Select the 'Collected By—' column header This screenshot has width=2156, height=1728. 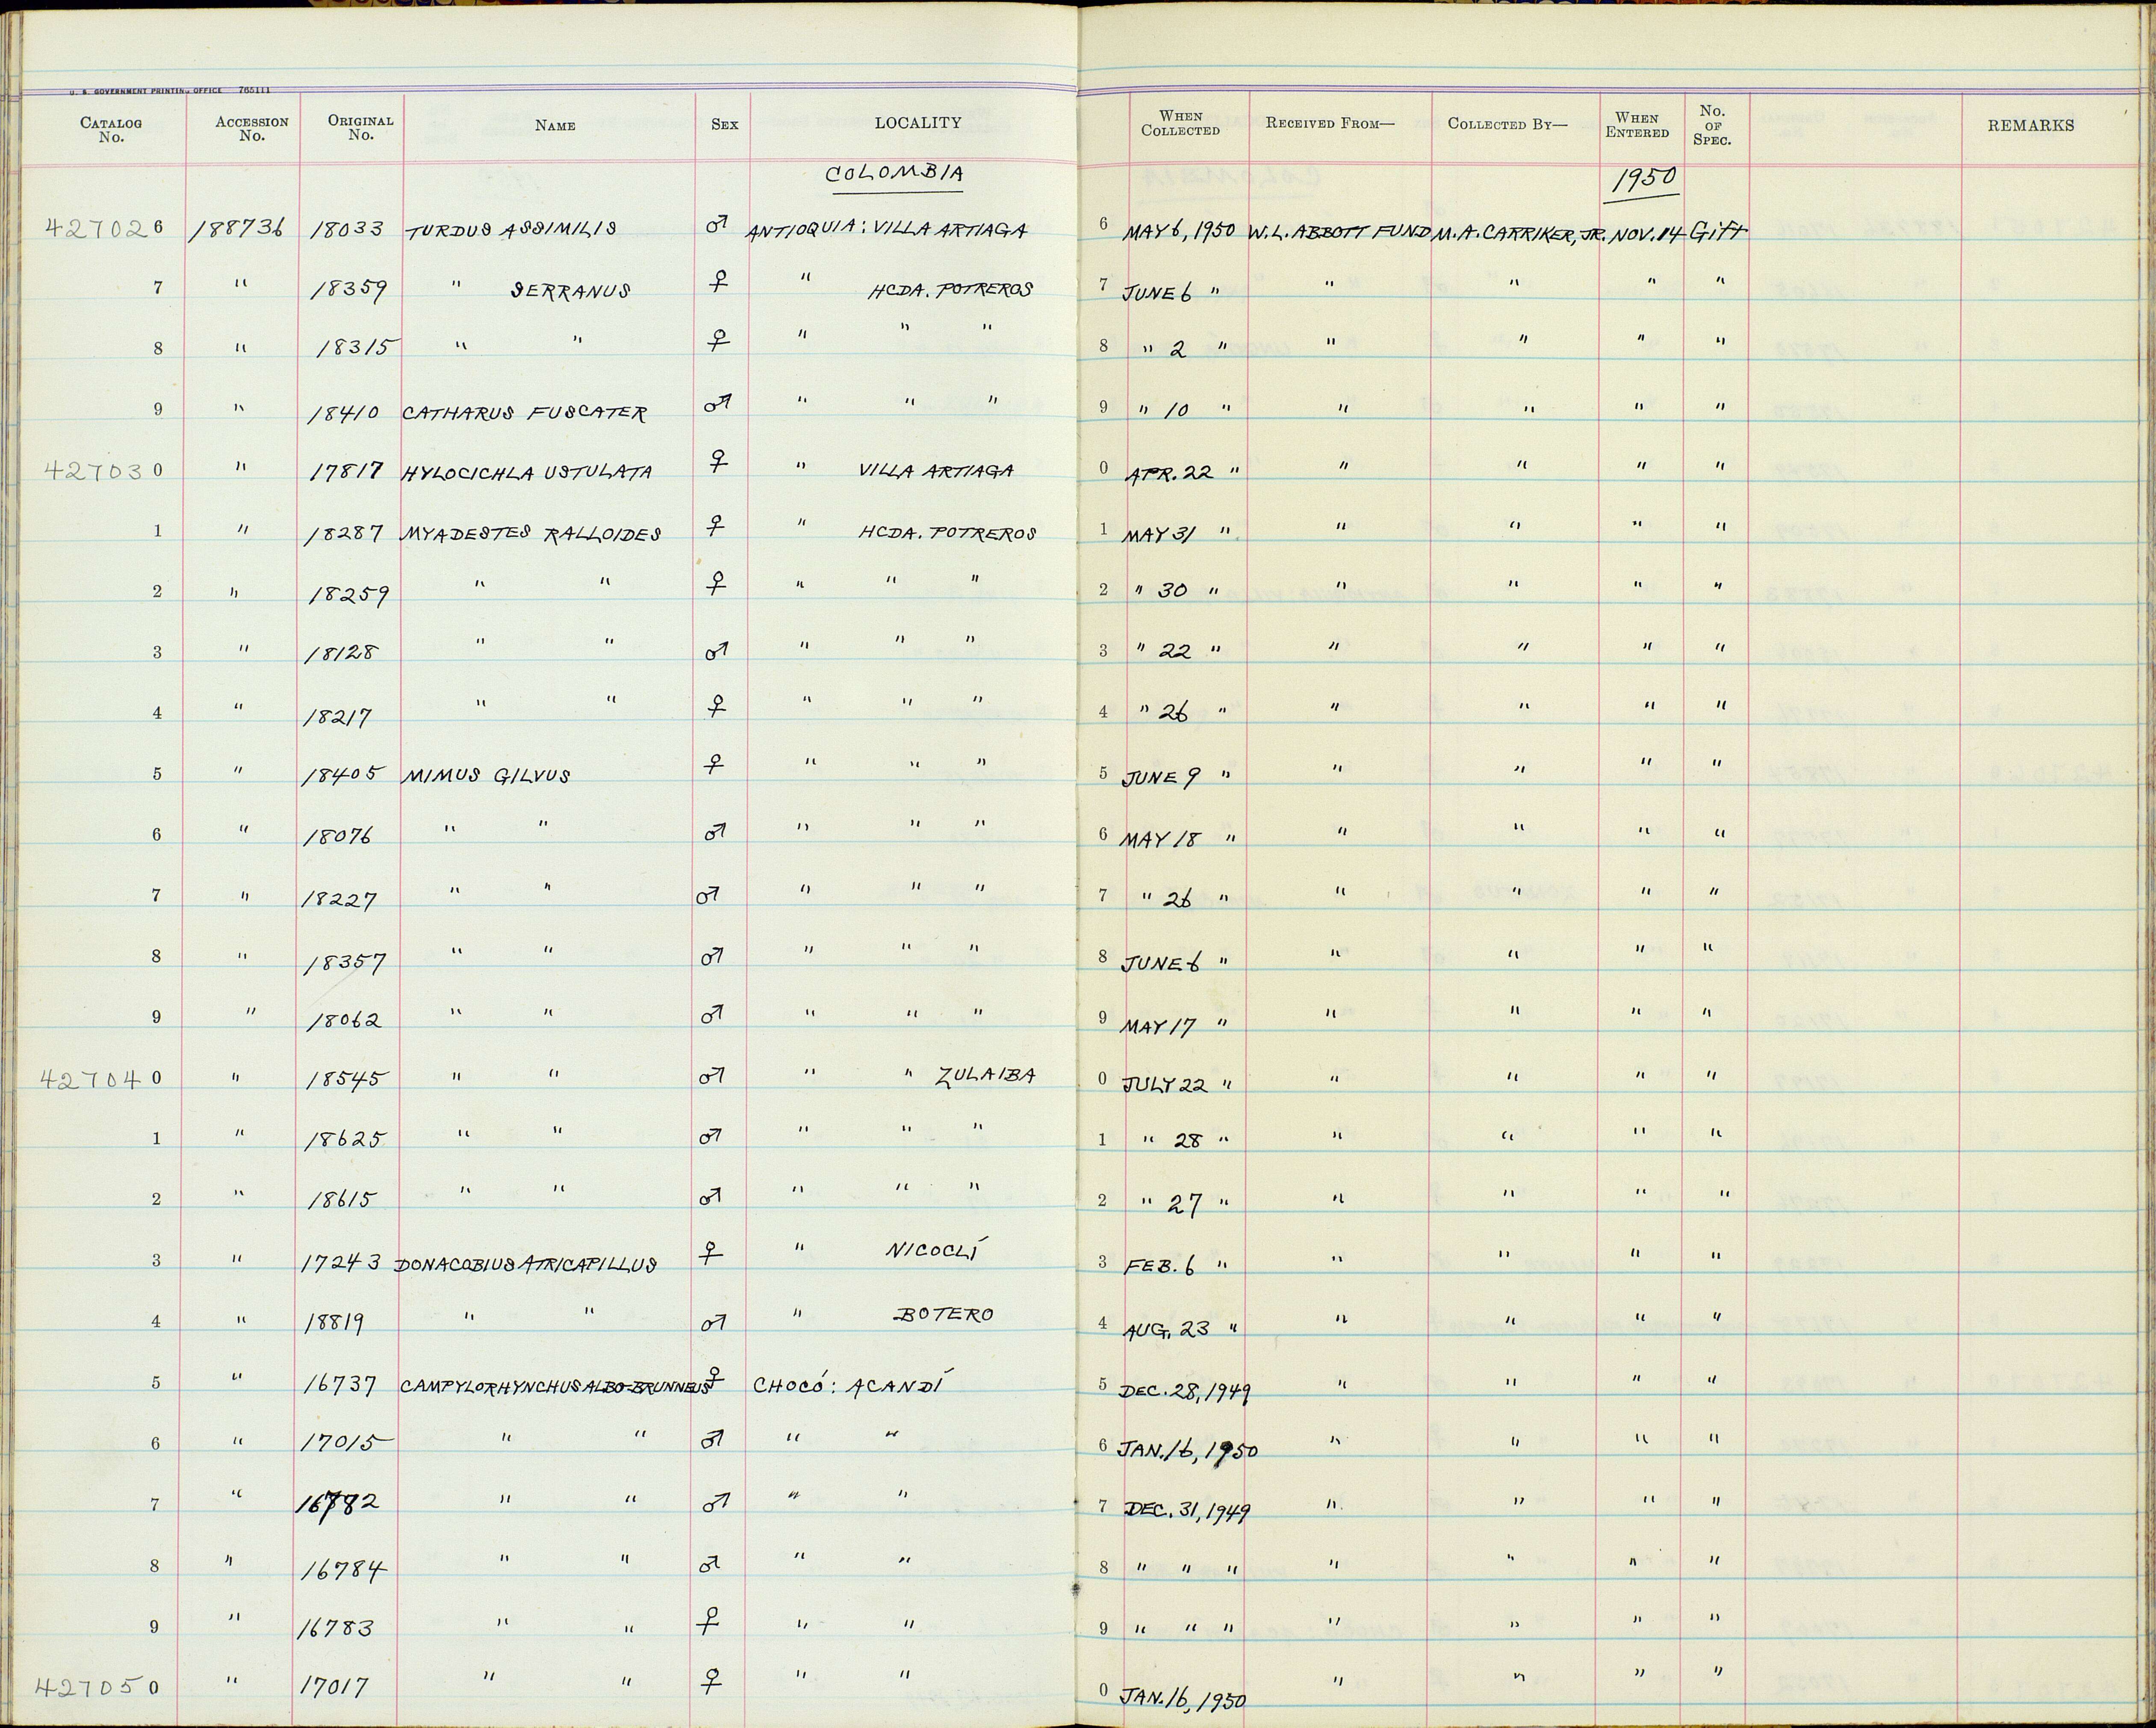(1508, 124)
